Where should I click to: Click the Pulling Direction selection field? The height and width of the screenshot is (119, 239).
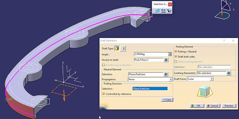pyautogui.click(x=150, y=88)
